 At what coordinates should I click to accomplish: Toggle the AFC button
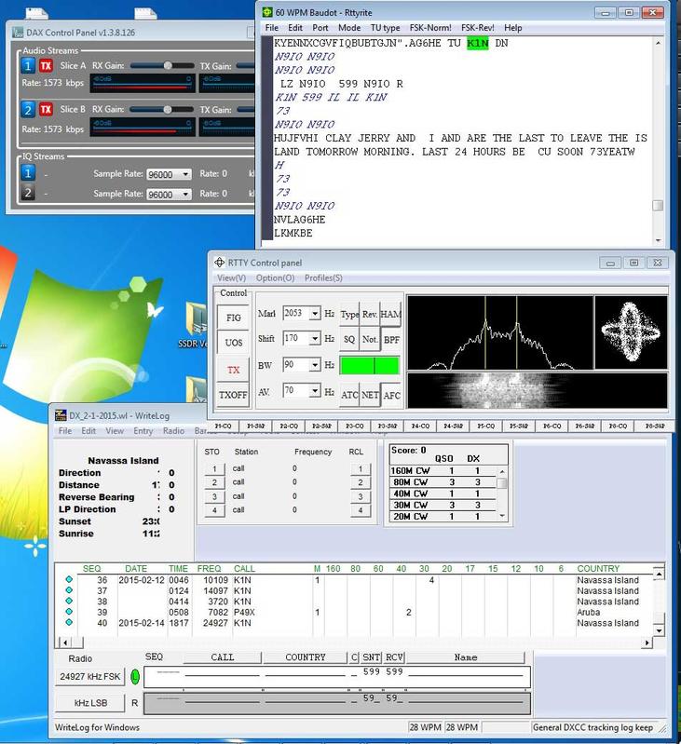click(x=391, y=395)
